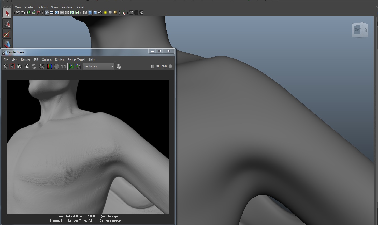378x225 pixels.
Task: Click the Keep Image icon
Action: pos(71,66)
